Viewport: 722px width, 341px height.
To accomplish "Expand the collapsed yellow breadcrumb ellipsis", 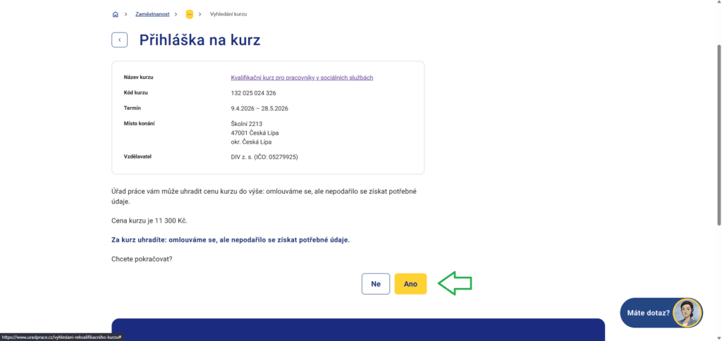I will (x=189, y=14).
